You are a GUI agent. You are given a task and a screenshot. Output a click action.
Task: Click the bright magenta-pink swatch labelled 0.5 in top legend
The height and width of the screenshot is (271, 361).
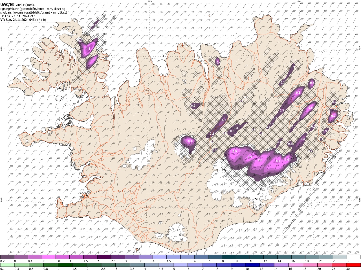(x=49, y=257)
